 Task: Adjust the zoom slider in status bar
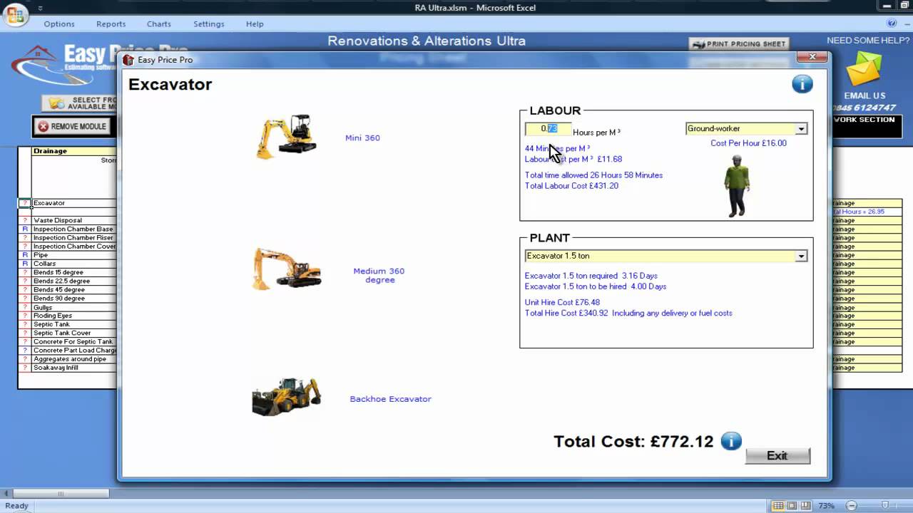pos(885,506)
